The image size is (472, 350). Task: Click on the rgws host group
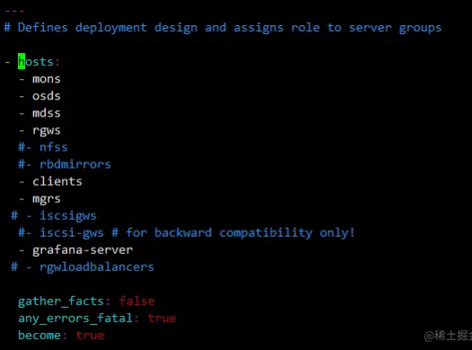(47, 131)
